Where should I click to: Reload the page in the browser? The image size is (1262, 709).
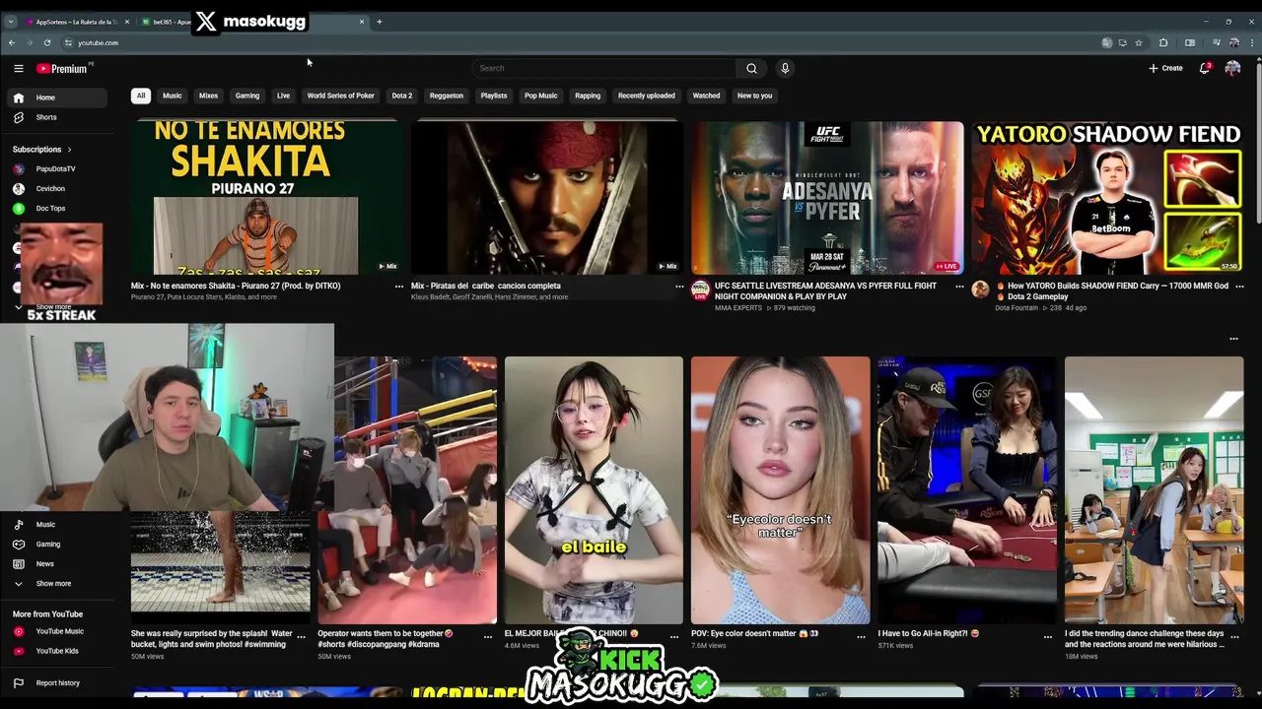(46, 42)
